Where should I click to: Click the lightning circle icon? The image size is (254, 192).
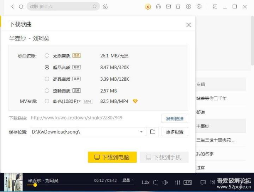click(x=188, y=6)
